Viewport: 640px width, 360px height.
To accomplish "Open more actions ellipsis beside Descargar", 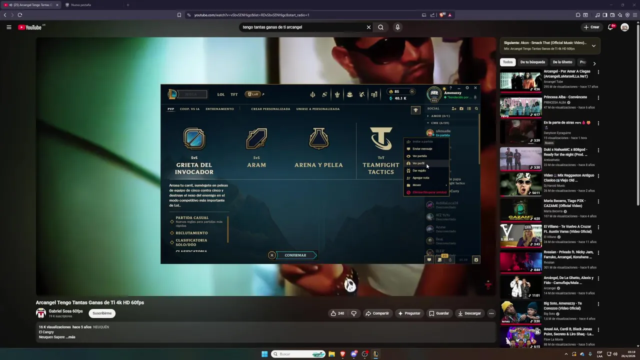I will (x=491, y=313).
